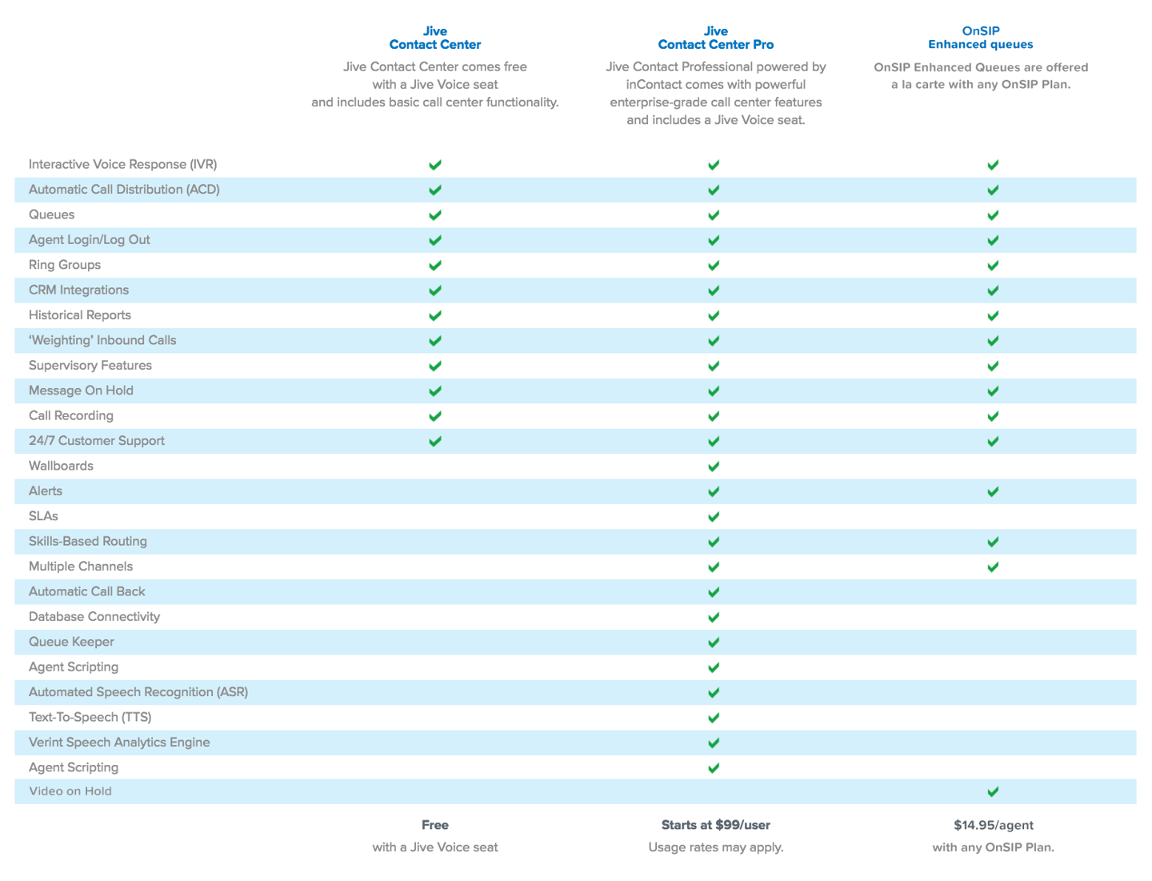The height and width of the screenshot is (881, 1152).
Task: Open the OnSIP Enhanced queues column heading
Action: pyautogui.click(x=981, y=38)
